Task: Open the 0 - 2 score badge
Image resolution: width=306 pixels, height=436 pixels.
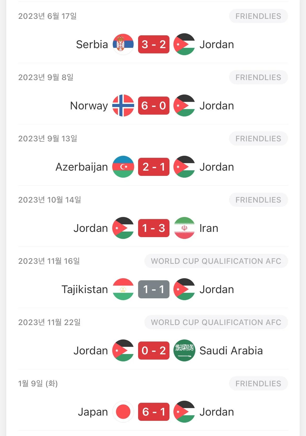Action: [x=154, y=351]
